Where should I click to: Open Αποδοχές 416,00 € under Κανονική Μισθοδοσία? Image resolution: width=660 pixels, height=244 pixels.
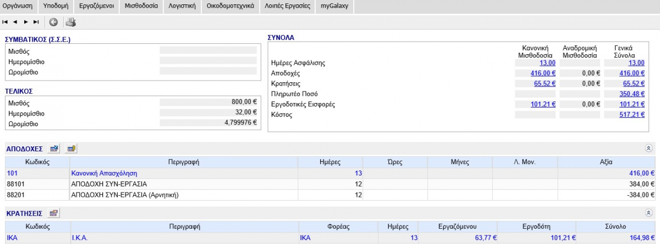(x=543, y=73)
